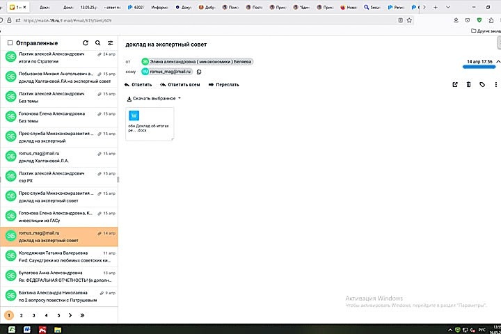The image size is (501, 334).
Task: Go to page 4 of mail list
Action: (46, 315)
